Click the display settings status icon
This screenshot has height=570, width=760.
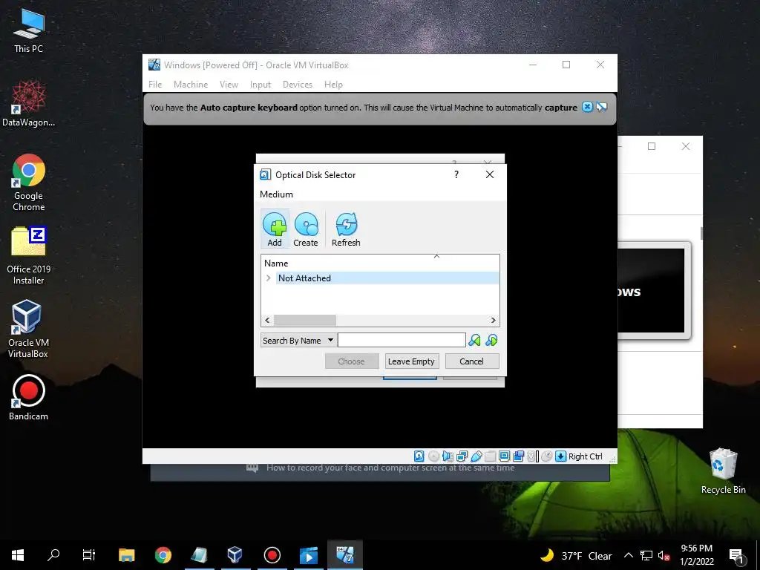pyautogui.click(x=504, y=456)
